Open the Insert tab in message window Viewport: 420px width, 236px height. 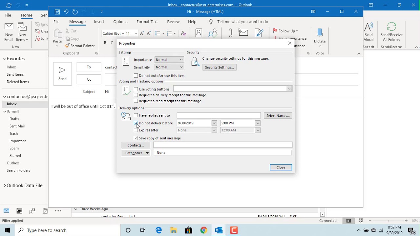click(x=99, y=22)
